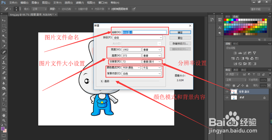Open the 预设 preset dropdown

coord(138,38)
